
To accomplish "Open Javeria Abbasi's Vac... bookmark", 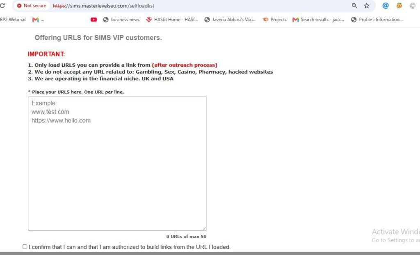I will [x=230, y=20].
